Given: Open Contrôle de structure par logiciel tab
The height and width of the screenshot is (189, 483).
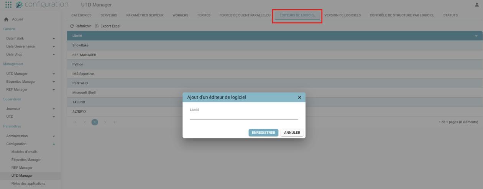Looking at the screenshot, I should pyautogui.click(x=402, y=15).
